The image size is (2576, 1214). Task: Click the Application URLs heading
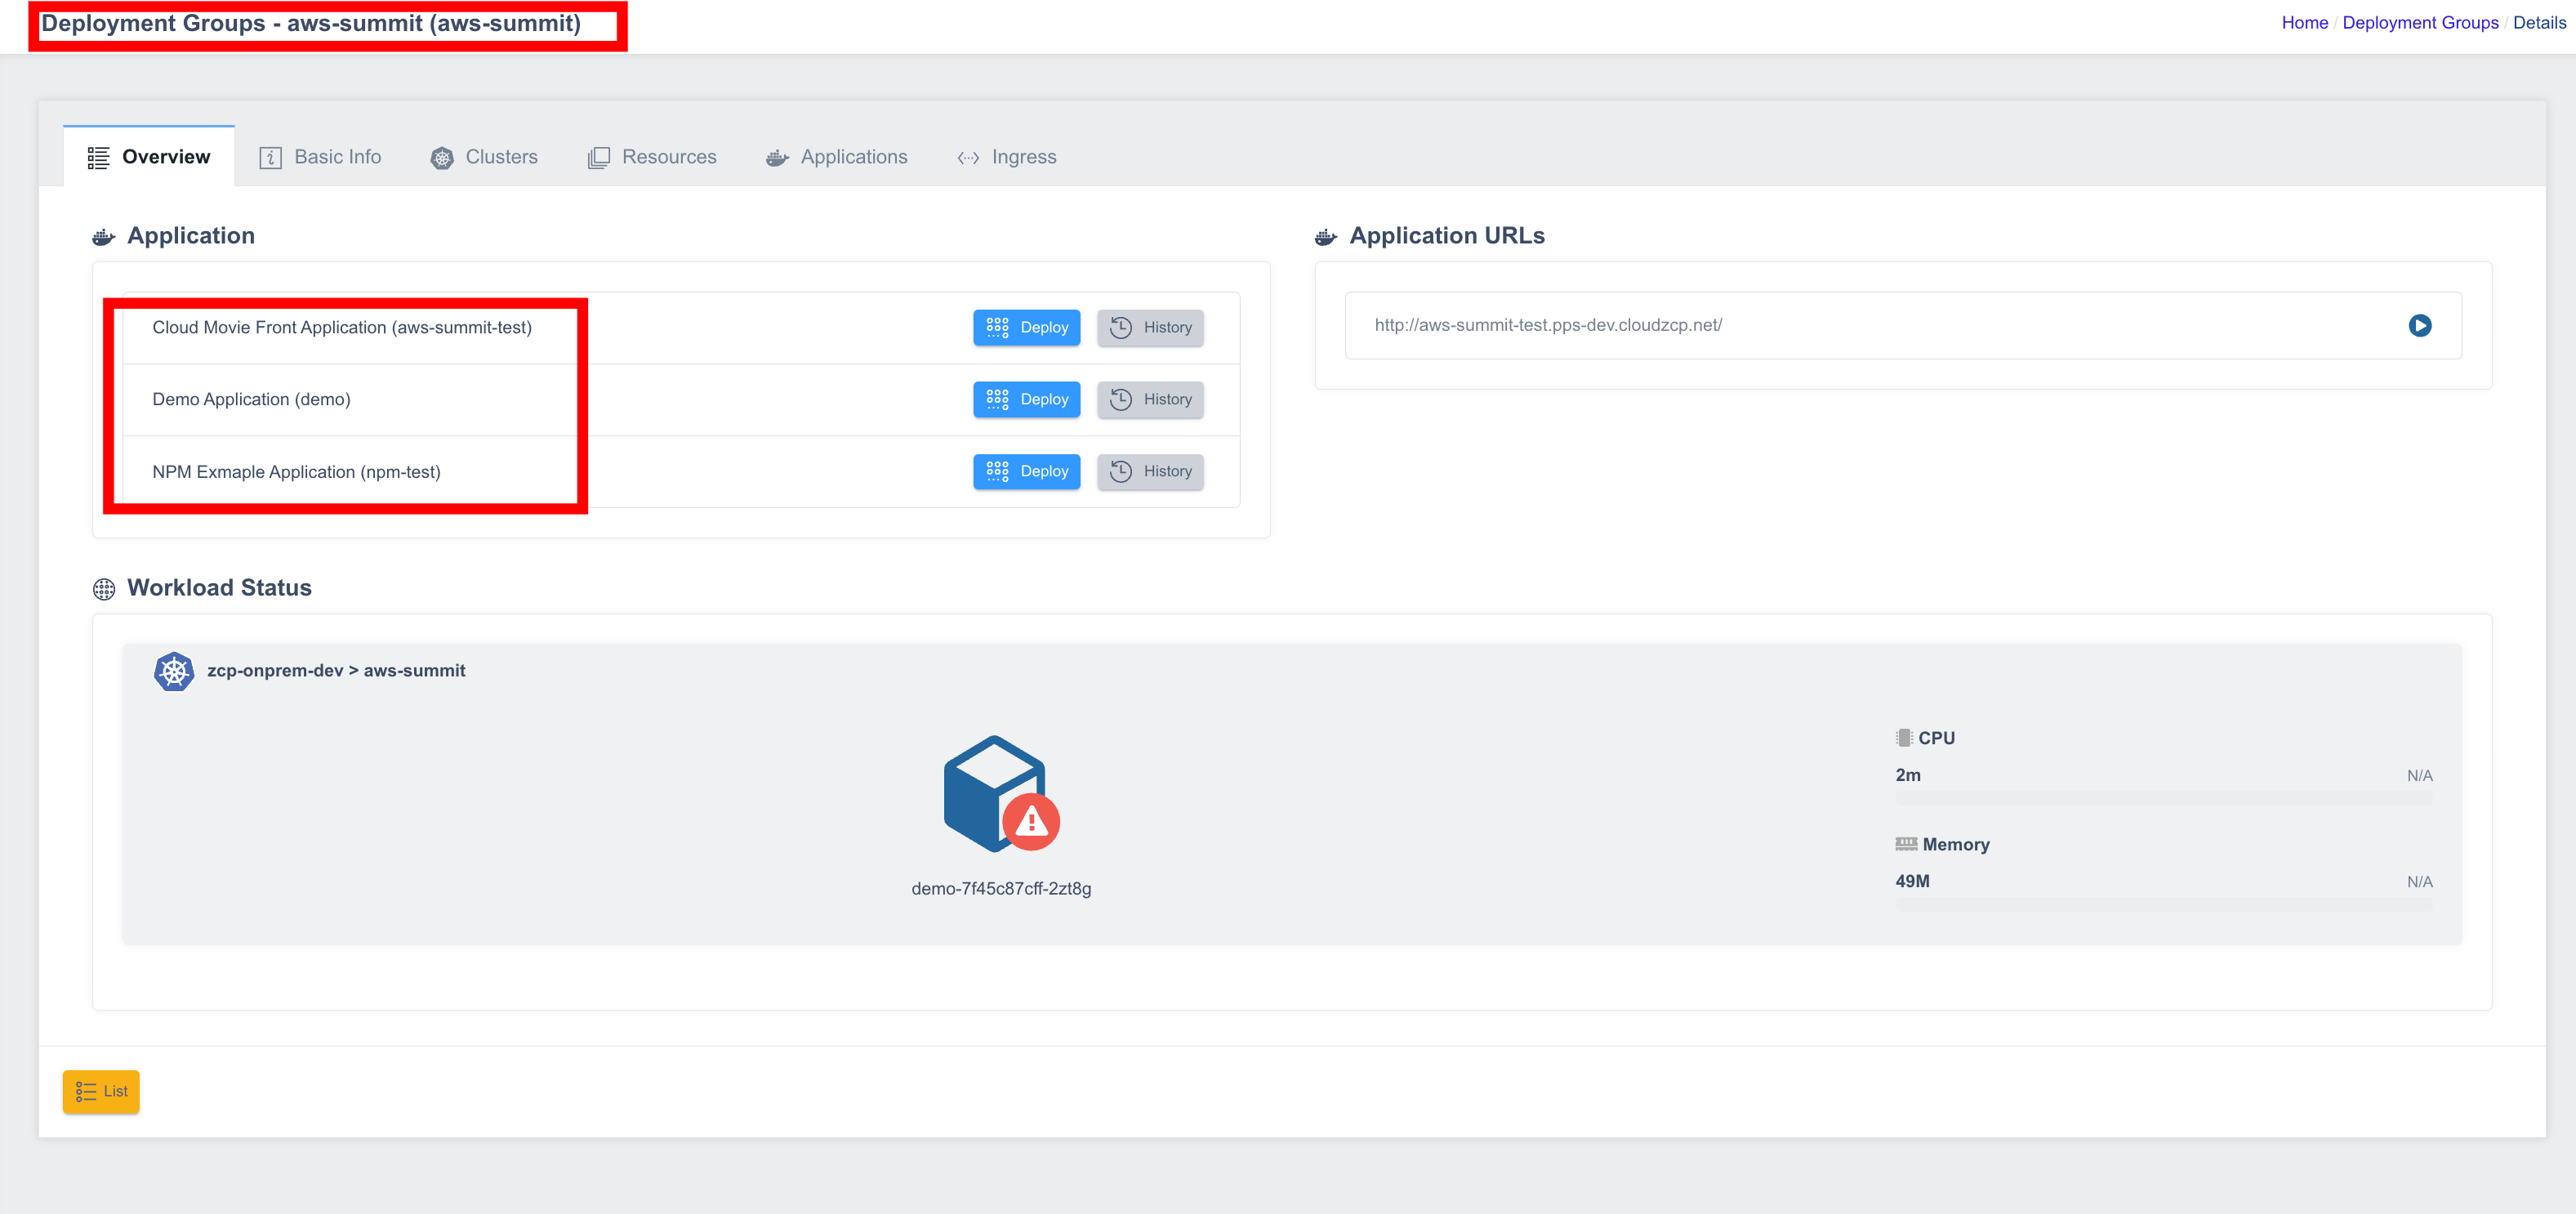[x=1447, y=236]
